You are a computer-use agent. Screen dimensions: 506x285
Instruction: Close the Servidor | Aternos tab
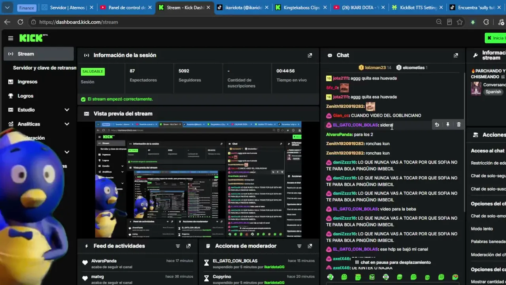coord(91,8)
